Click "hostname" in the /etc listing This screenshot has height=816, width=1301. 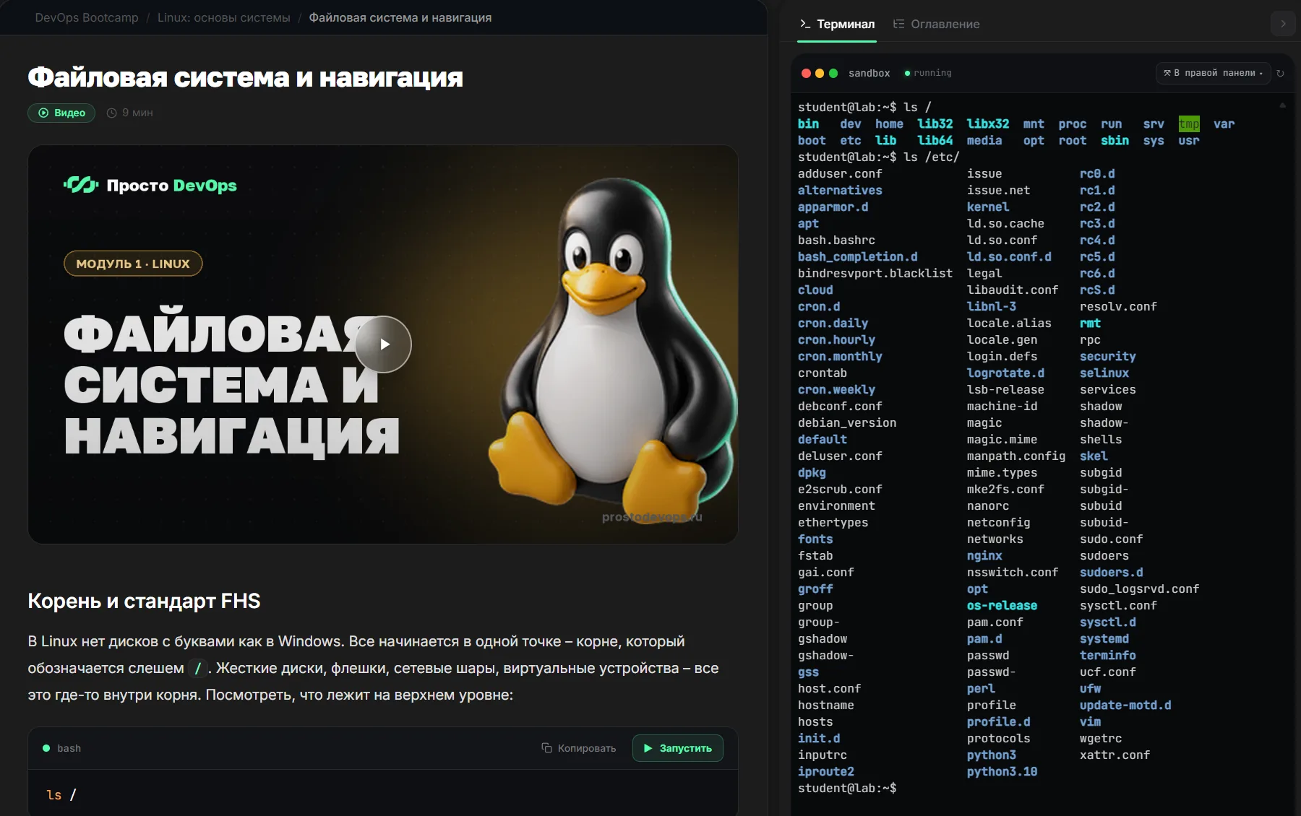point(826,706)
